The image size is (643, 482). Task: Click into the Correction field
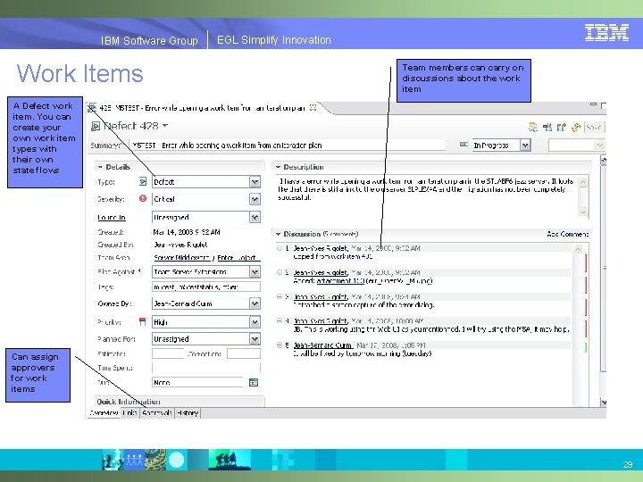tap(244, 353)
